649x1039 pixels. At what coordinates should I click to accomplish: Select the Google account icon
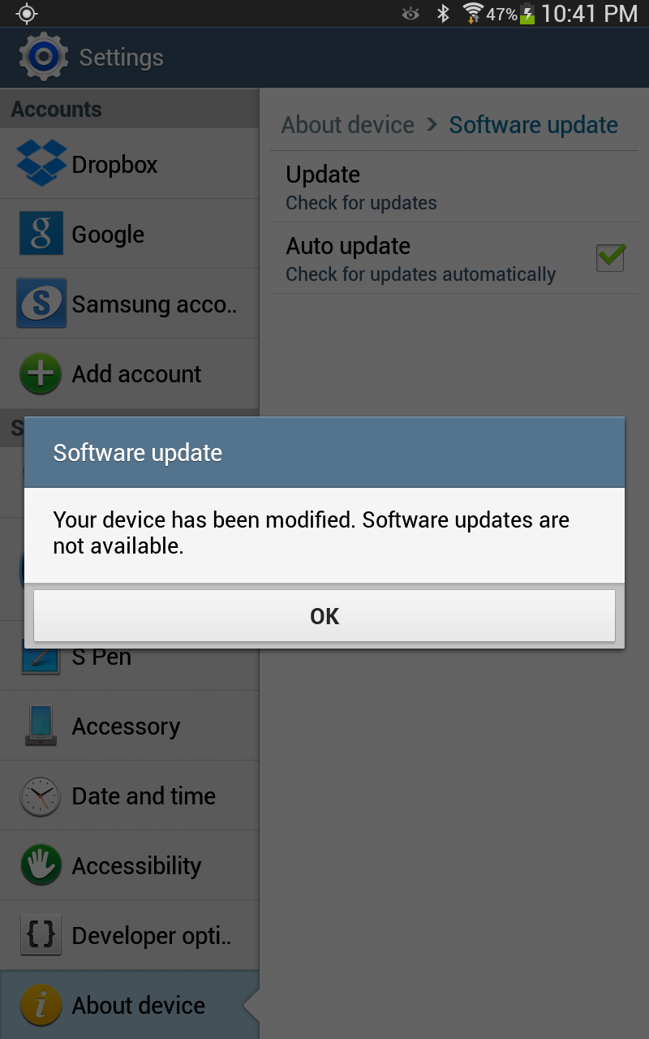41,234
